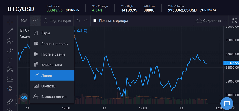Choose Пустые свечи chart type
239x111 pixels.
[x=52, y=54]
